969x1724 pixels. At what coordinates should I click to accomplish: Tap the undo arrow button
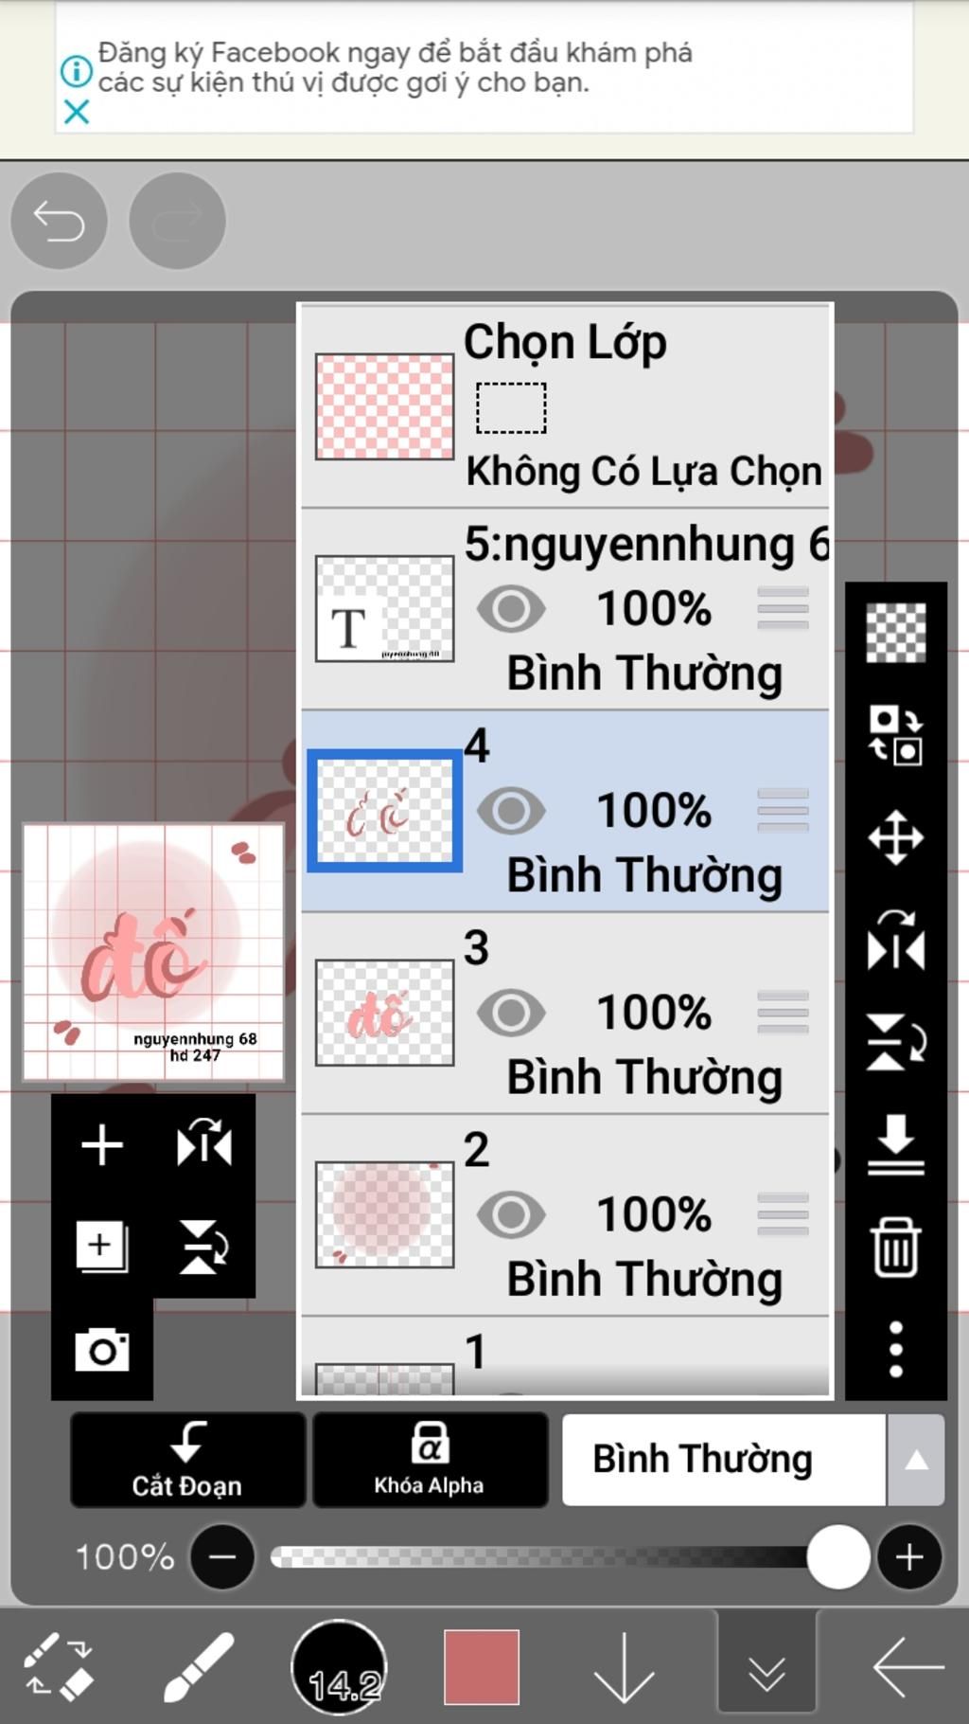click(59, 222)
